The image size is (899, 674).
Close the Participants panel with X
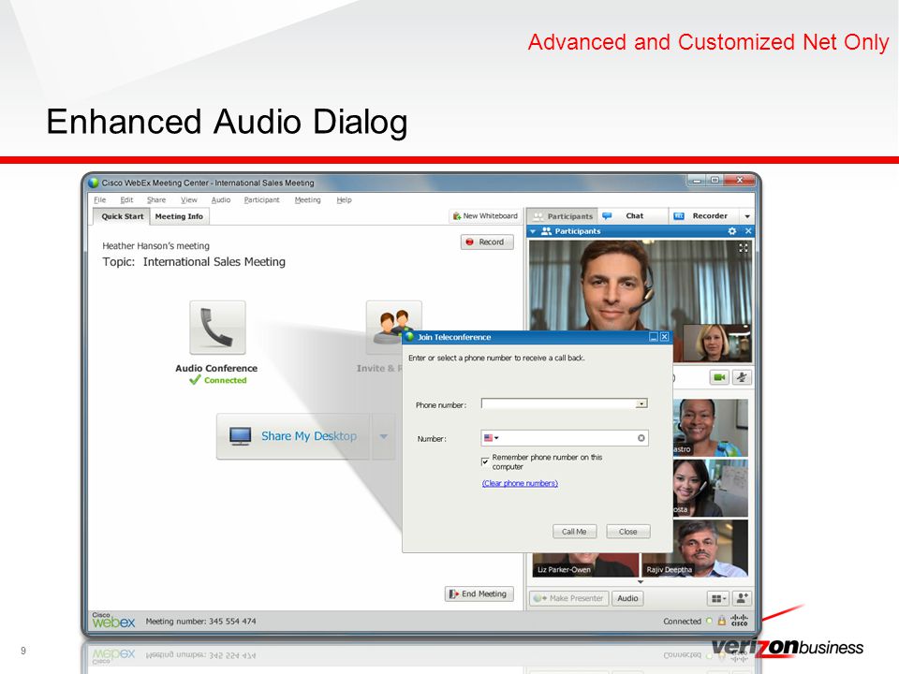(748, 231)
